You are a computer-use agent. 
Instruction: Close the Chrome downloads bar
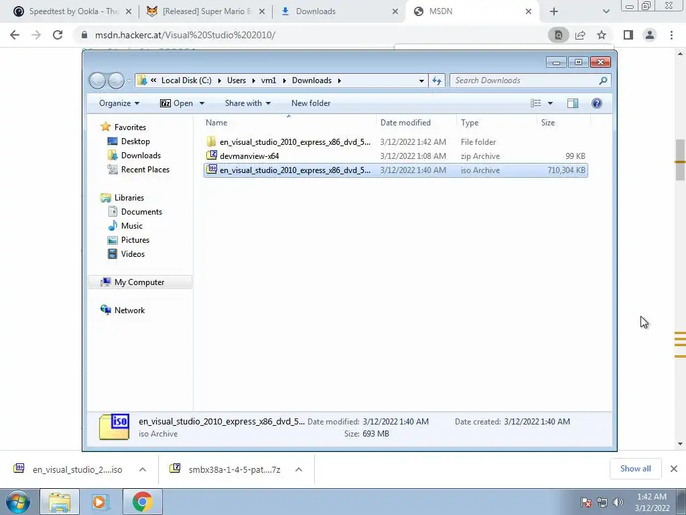tap(674, 469)
